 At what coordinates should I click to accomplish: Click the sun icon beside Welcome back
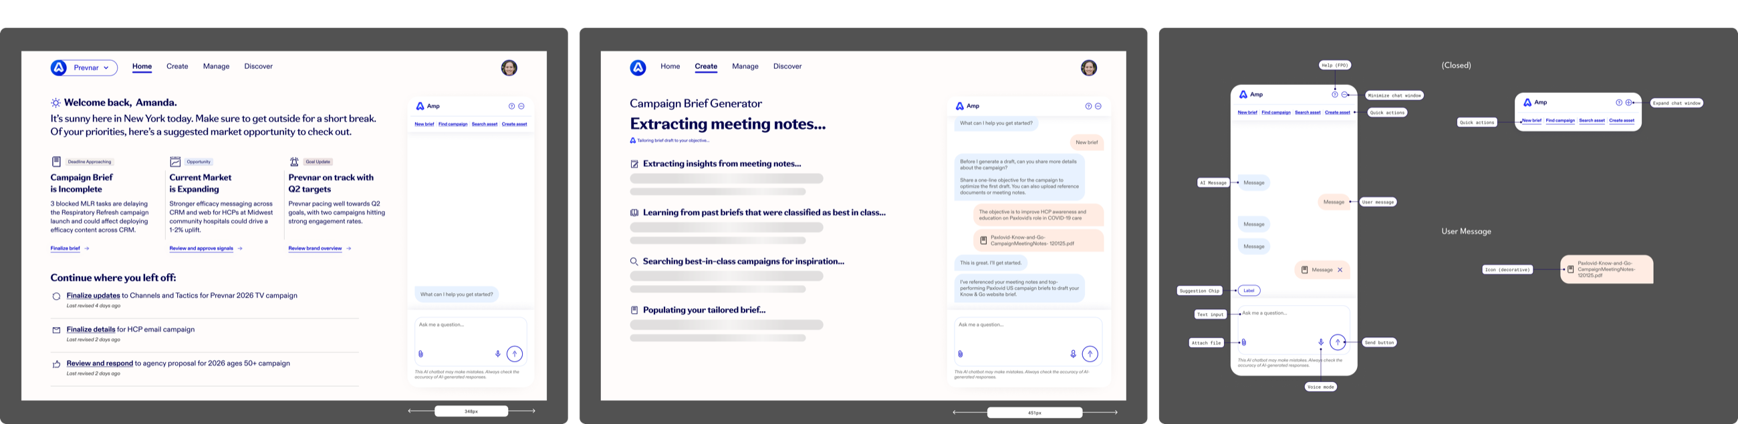pyautogui.click(x=56, y=102)
